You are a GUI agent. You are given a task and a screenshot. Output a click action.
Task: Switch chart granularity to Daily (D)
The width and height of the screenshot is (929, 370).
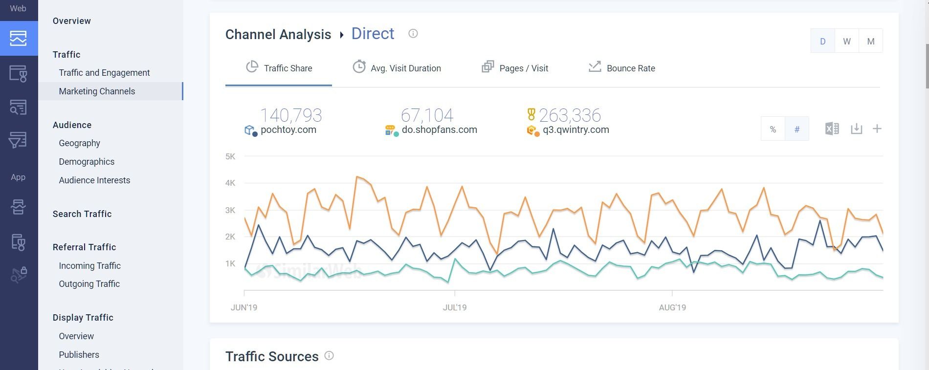pos(823,41)
